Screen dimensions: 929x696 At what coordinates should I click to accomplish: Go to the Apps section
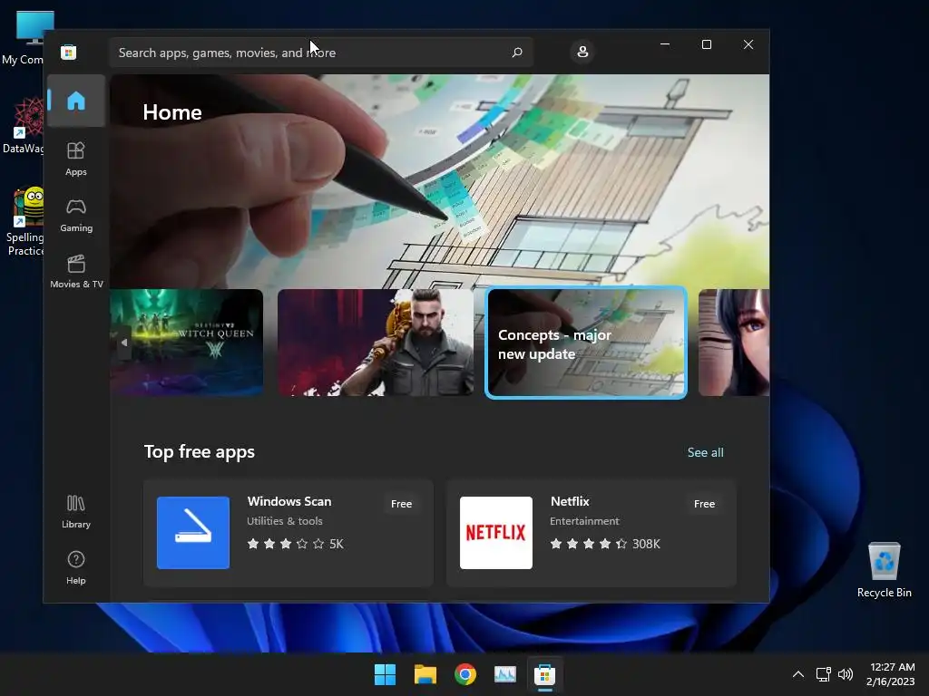click(x=76, y=159)
